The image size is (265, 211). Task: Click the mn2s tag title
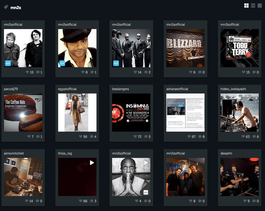tap(16, 8)
